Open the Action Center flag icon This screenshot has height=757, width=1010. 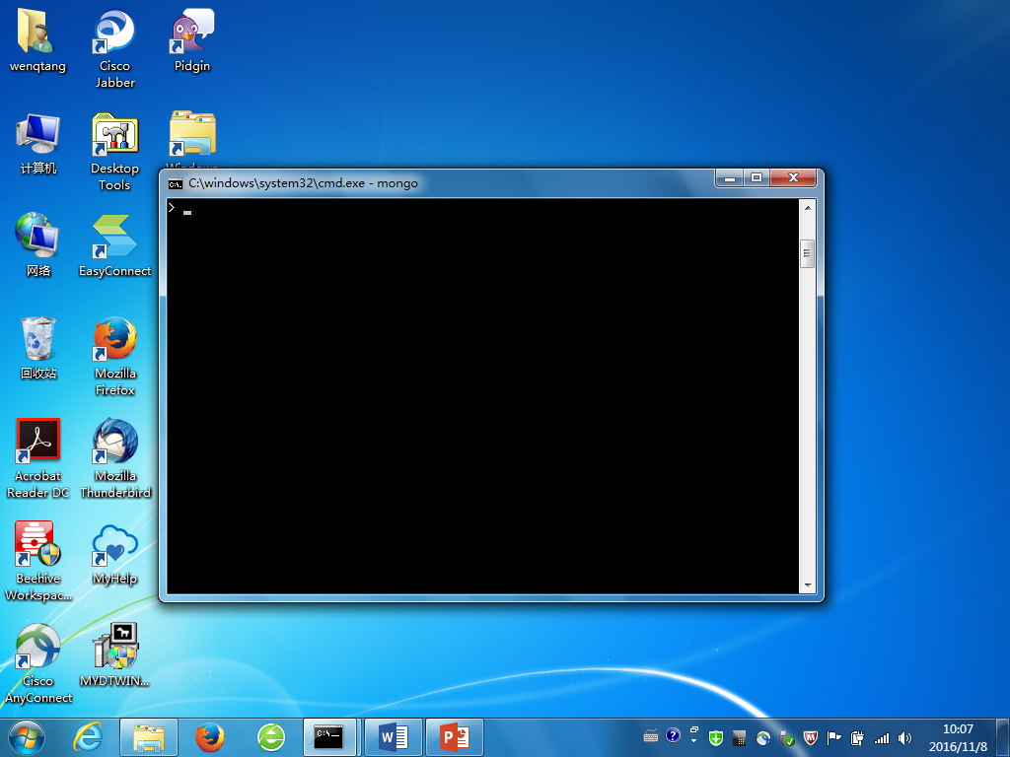pyautogui.click(x=834, y=737)
